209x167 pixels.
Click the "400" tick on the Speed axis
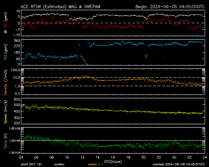click(17, 111)
